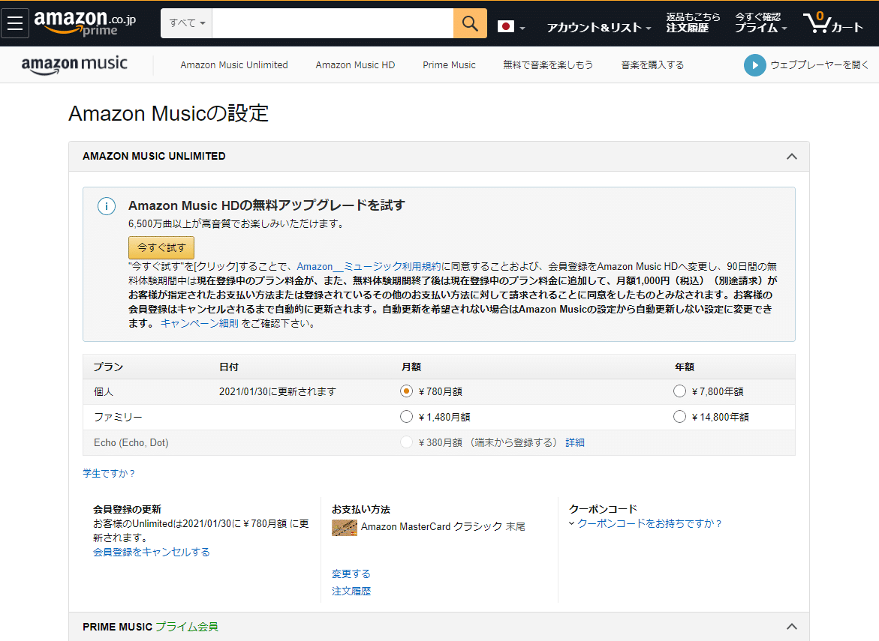Open the プライム dropdown menu
Image resolution: width=879 pixels, height=641 pixels.
coord(760,23)
